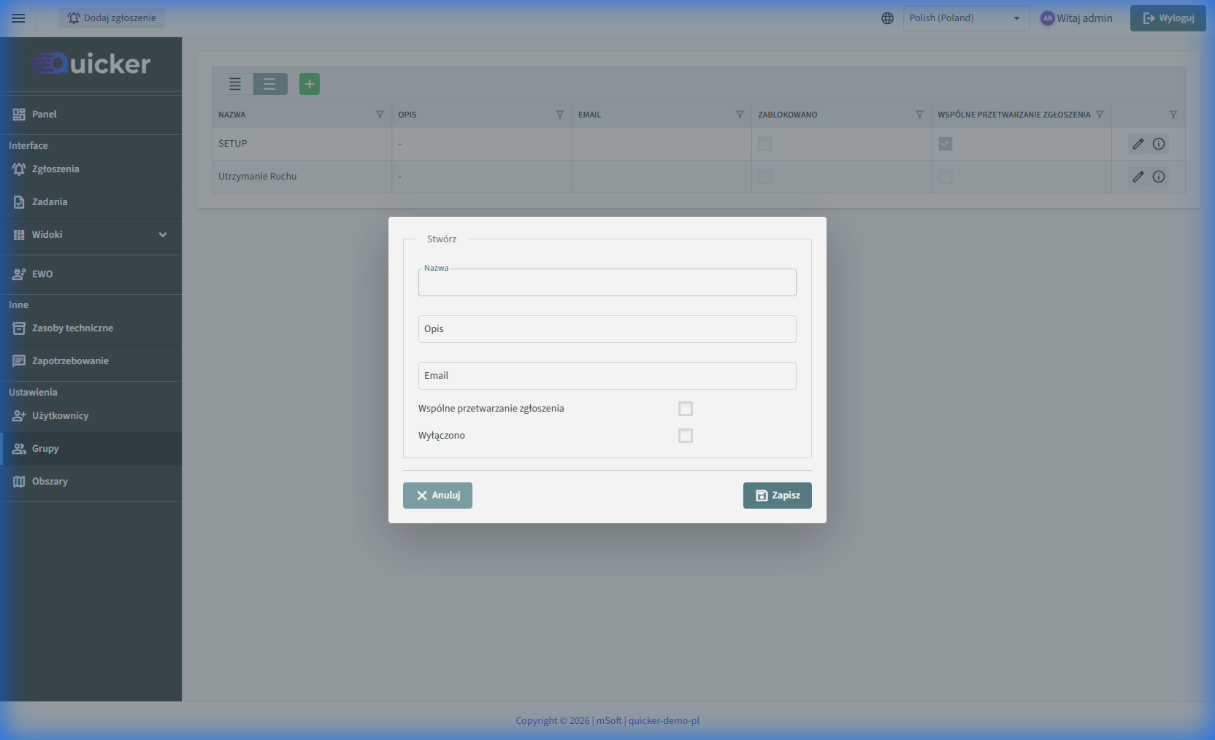Enable Wspólne przetwarzanie zgłoszenia checkbox in dialog
The width and height of the screenshot is (1215, 740).
685,409
